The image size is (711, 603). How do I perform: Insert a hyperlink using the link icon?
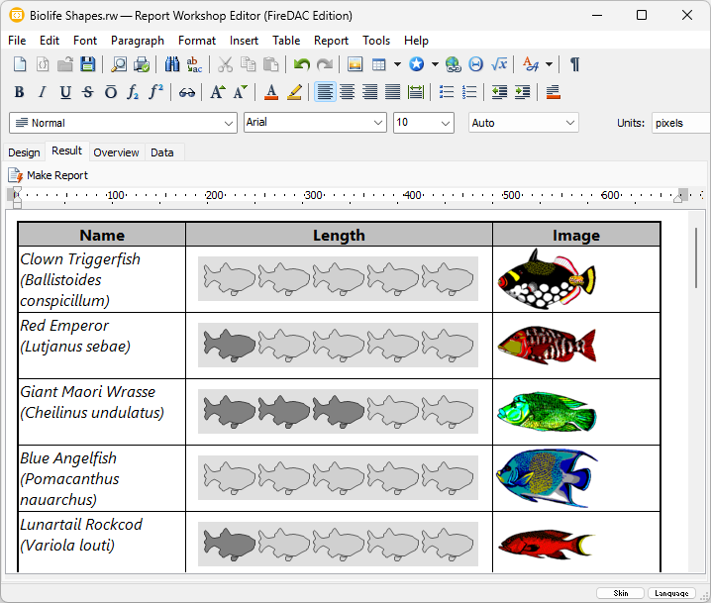coord(186,92)
